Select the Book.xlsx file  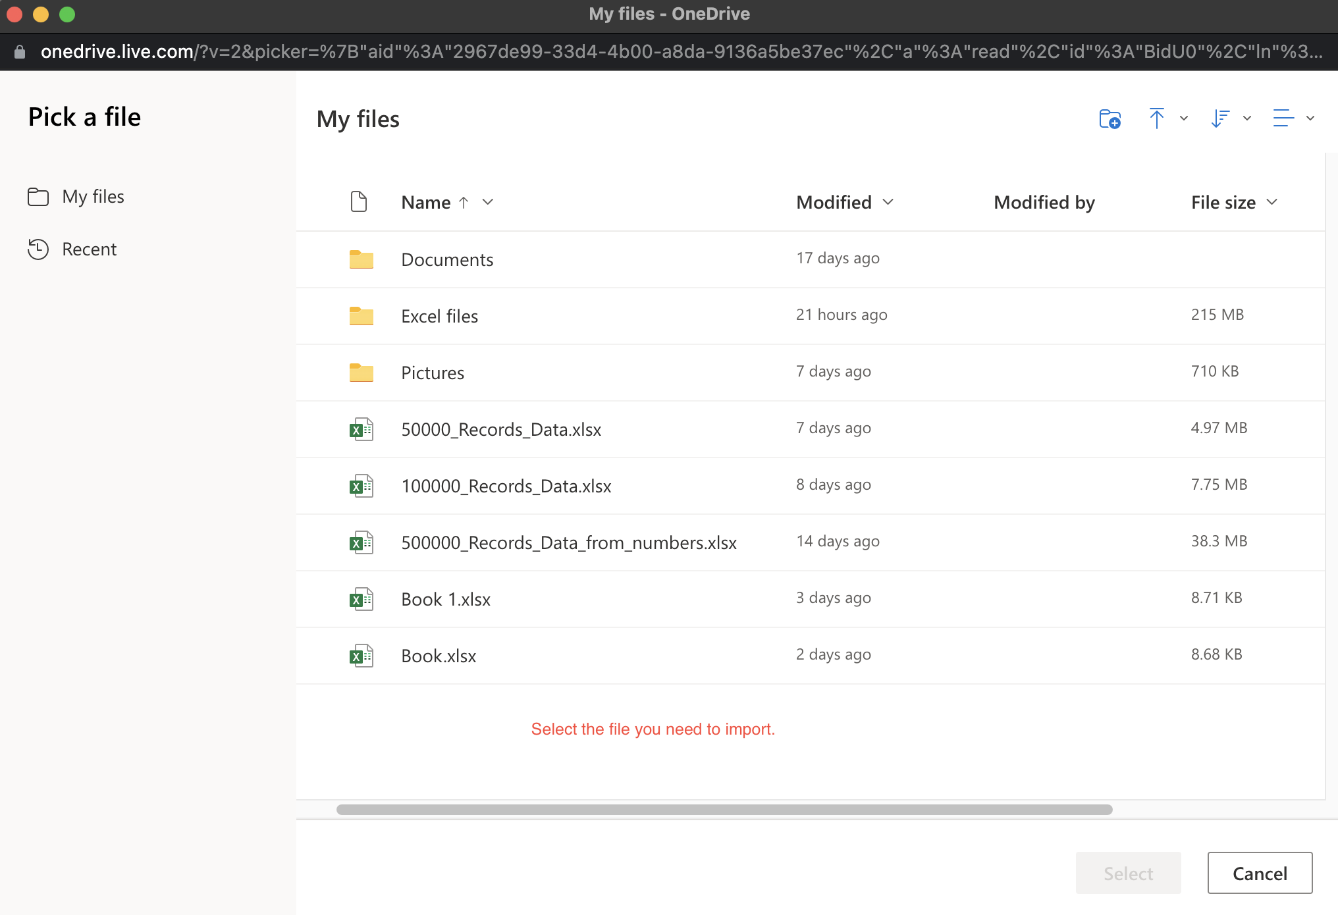click(439, 656)
